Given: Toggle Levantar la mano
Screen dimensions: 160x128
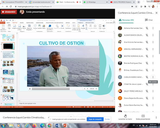Looking at the screenshot, I should [125, 117].
